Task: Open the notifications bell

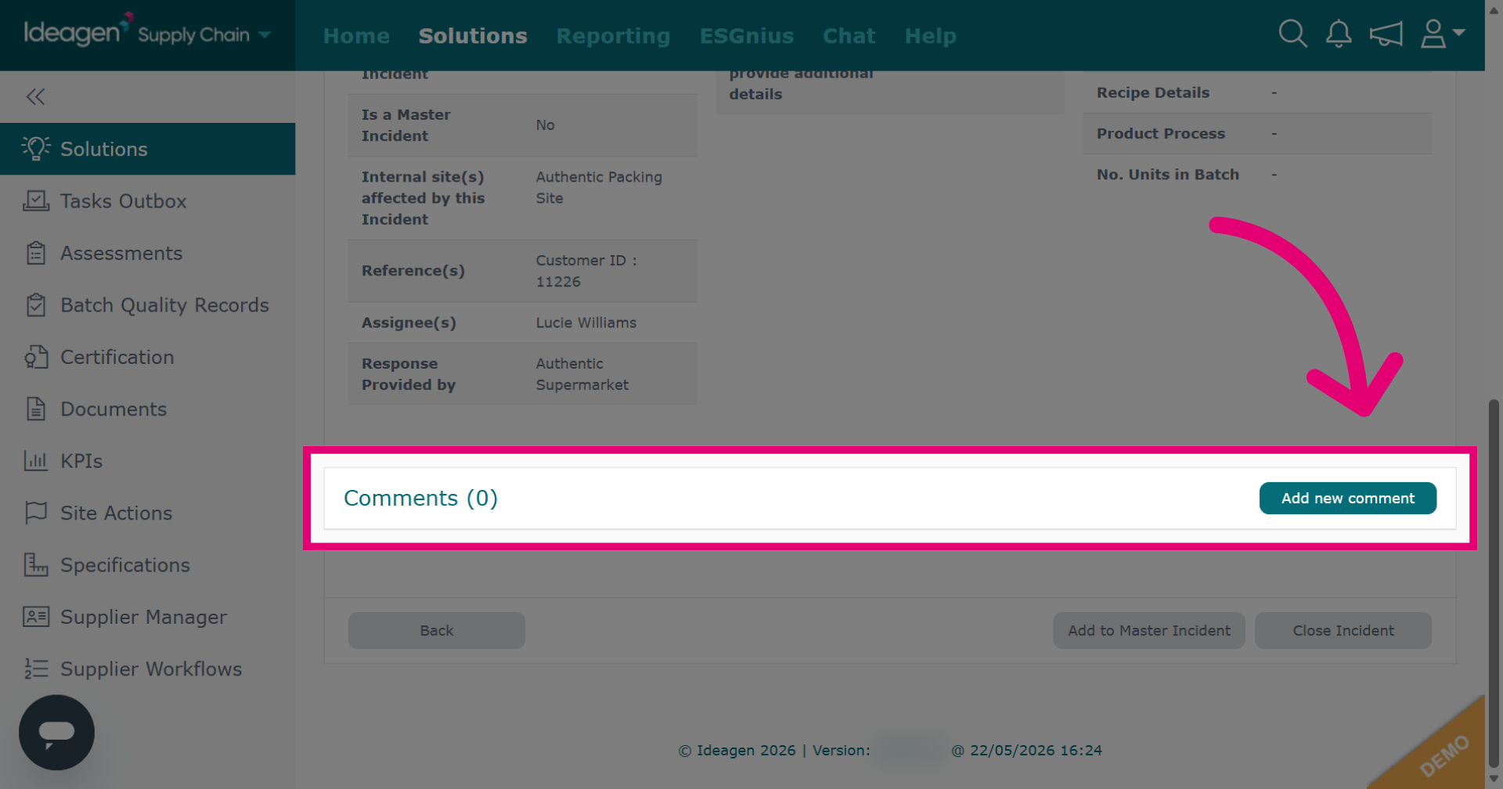Action: [x=1339, y=34]
